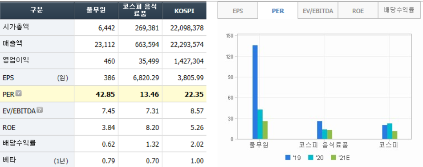The image size is (423, 167).
Task: Click the KOSPI column header
Action: (x=184, y=11)
